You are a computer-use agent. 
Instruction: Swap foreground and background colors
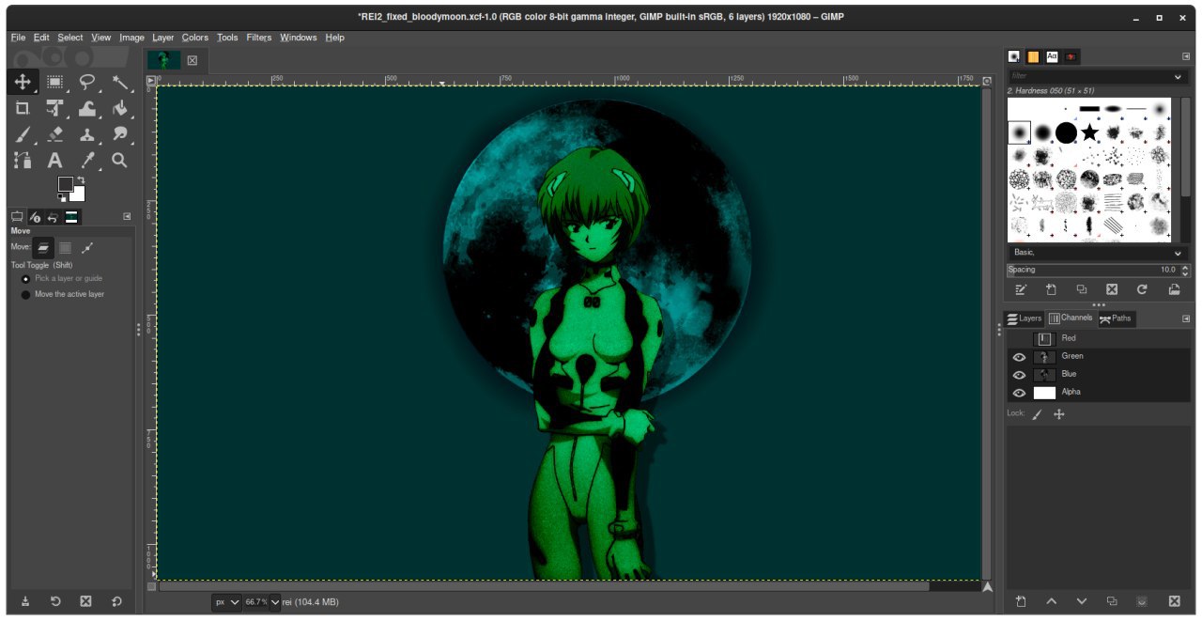[82, 179]
